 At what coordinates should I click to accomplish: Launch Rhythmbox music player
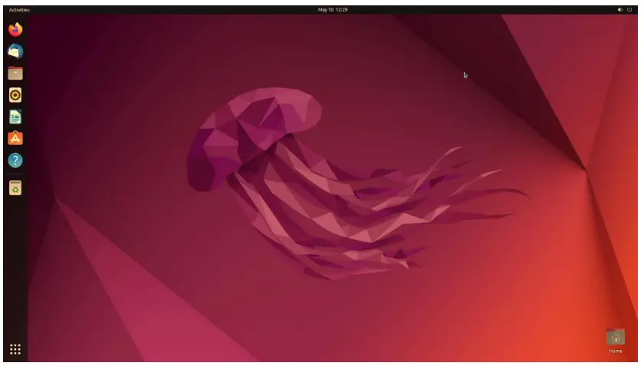tap(15, 95)
